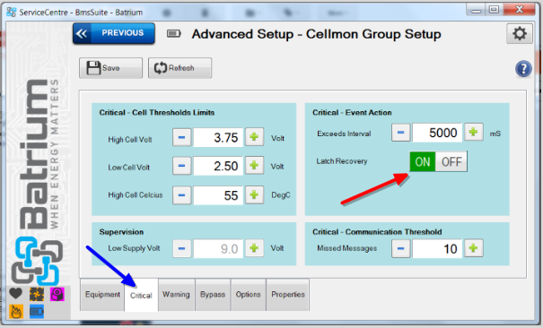Image resolution: width=543 pixels, height=328 pixels.
Task: Increase Exceeds Interval value
Action: 473,132
